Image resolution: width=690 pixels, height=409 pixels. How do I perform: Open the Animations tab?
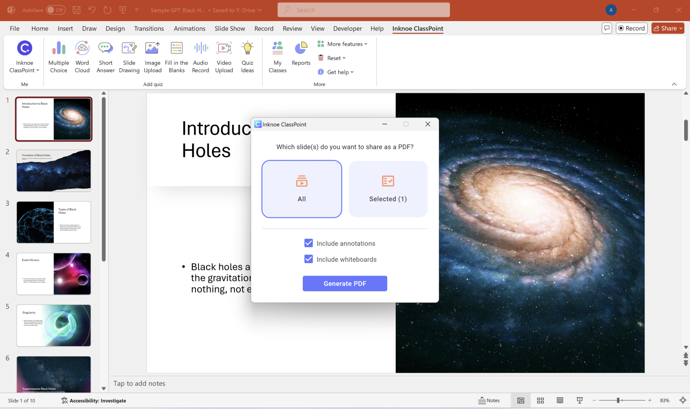(x=189, y=28)
